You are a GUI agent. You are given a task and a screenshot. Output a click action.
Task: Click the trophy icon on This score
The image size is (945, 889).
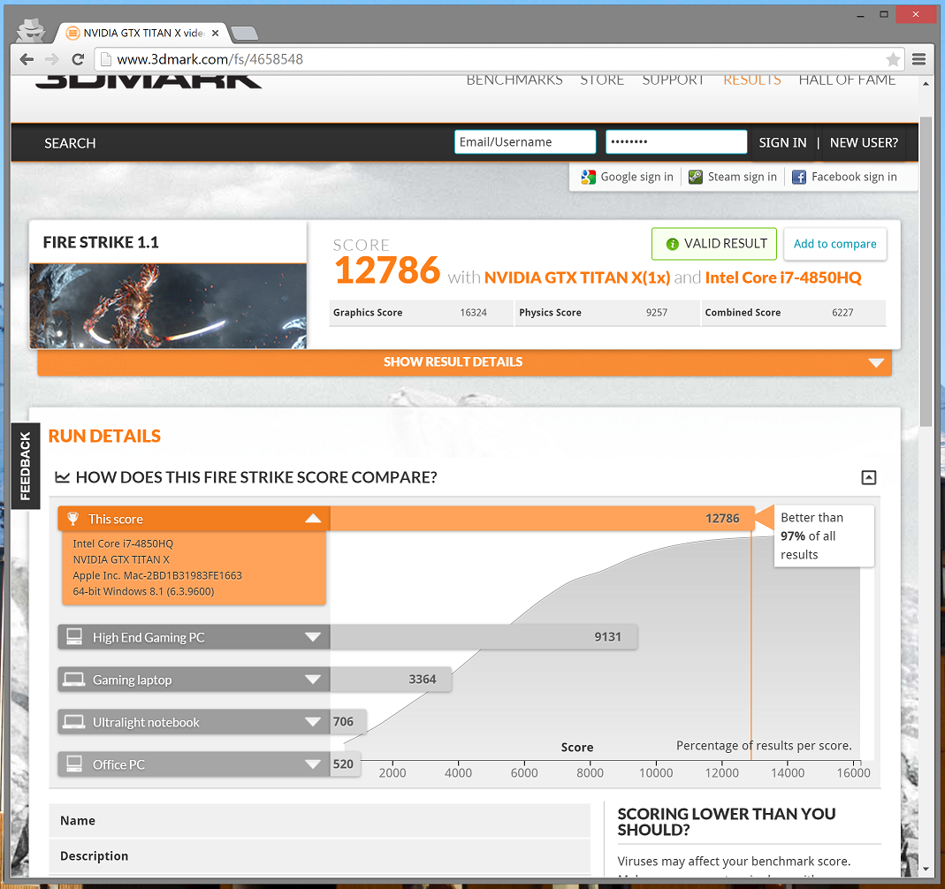72,519
